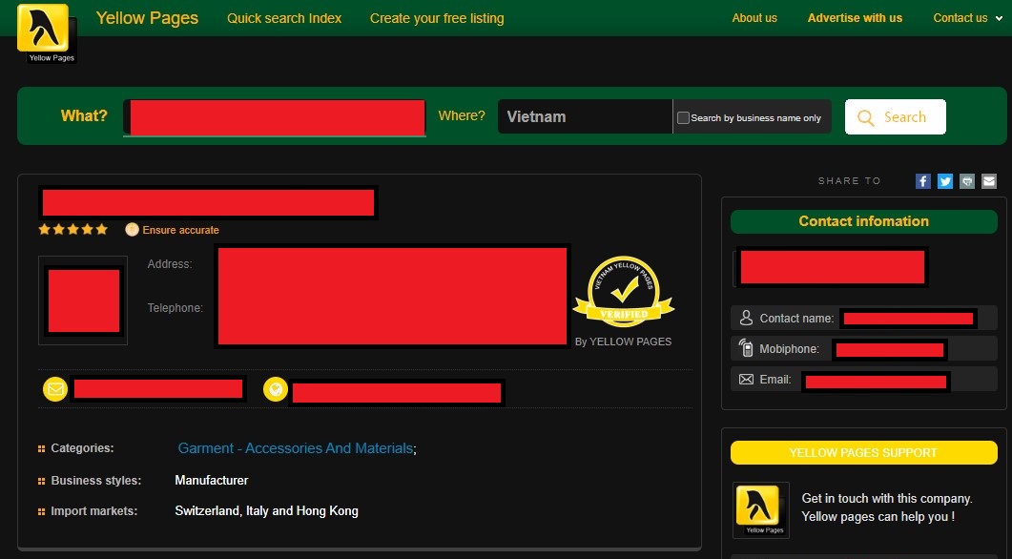Image resolution: width=1012 pixels, height=559 pixels.
Task: Click the contact name person icon
Action: (746, 318)
